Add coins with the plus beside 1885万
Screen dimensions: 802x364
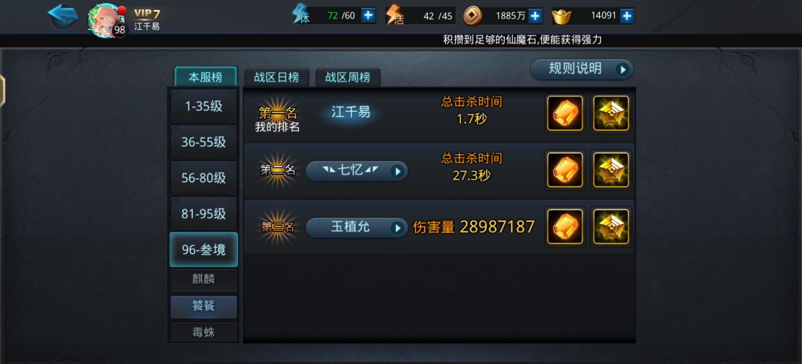(x=535, y=16)
